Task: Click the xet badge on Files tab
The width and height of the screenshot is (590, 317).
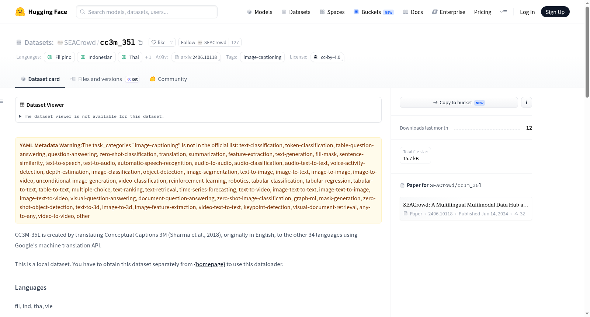Action: [132, 79]
